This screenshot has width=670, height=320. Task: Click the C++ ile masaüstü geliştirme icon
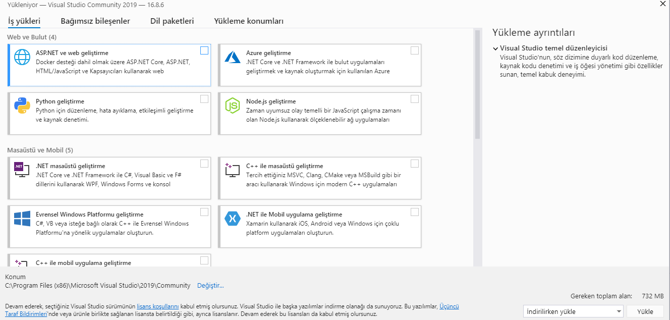233,170
